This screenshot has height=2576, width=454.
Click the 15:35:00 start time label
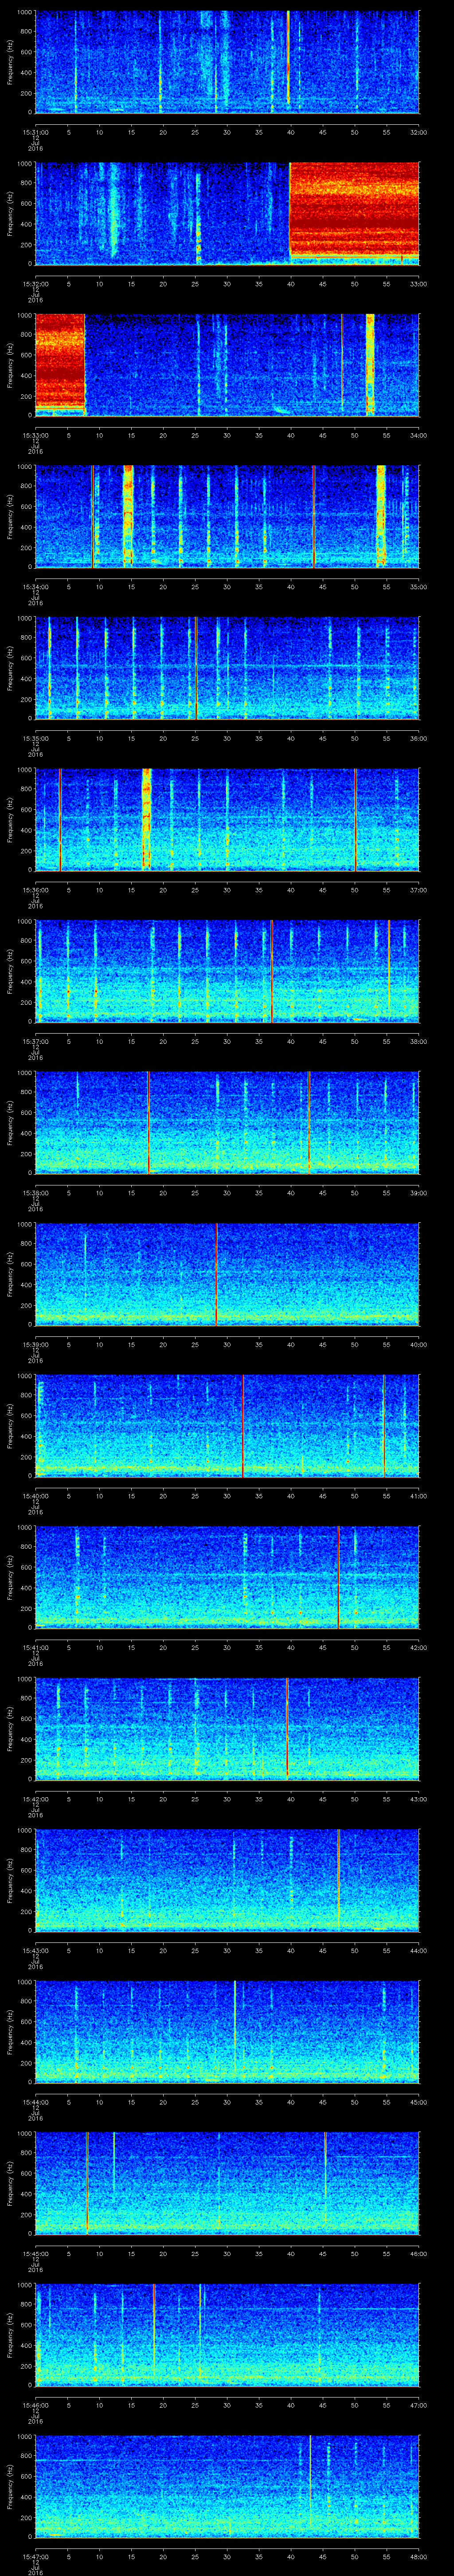pyautogui.click(x=36, y=738)
